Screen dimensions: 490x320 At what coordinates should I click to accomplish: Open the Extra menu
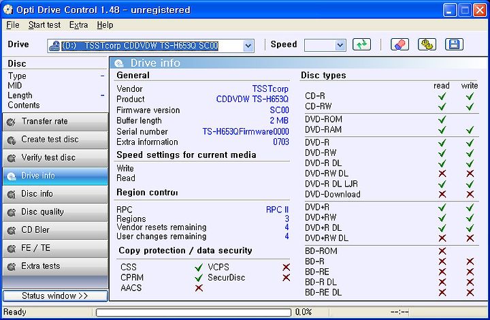78,25
